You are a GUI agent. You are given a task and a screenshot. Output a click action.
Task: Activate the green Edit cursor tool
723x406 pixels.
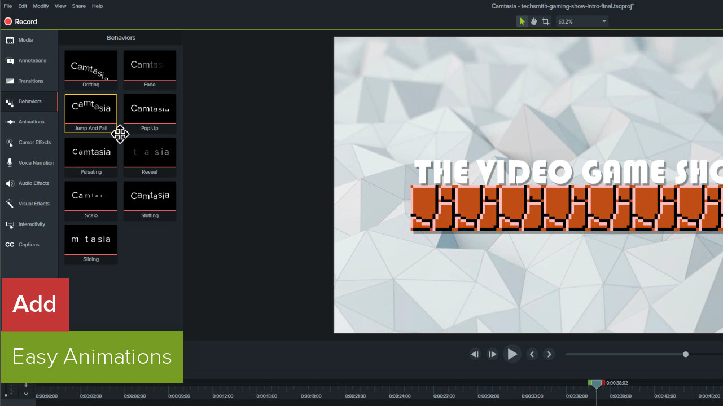tap(521, 21)
